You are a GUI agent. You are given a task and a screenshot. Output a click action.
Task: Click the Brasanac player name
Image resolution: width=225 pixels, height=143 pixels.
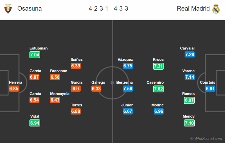58,71
